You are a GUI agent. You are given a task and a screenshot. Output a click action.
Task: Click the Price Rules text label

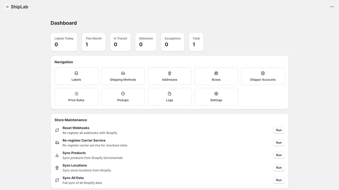[76, 100]
